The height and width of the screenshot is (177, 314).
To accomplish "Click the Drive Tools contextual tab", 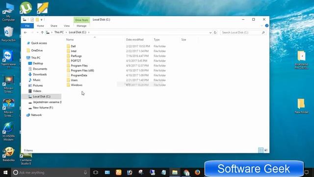I will 81,20.
